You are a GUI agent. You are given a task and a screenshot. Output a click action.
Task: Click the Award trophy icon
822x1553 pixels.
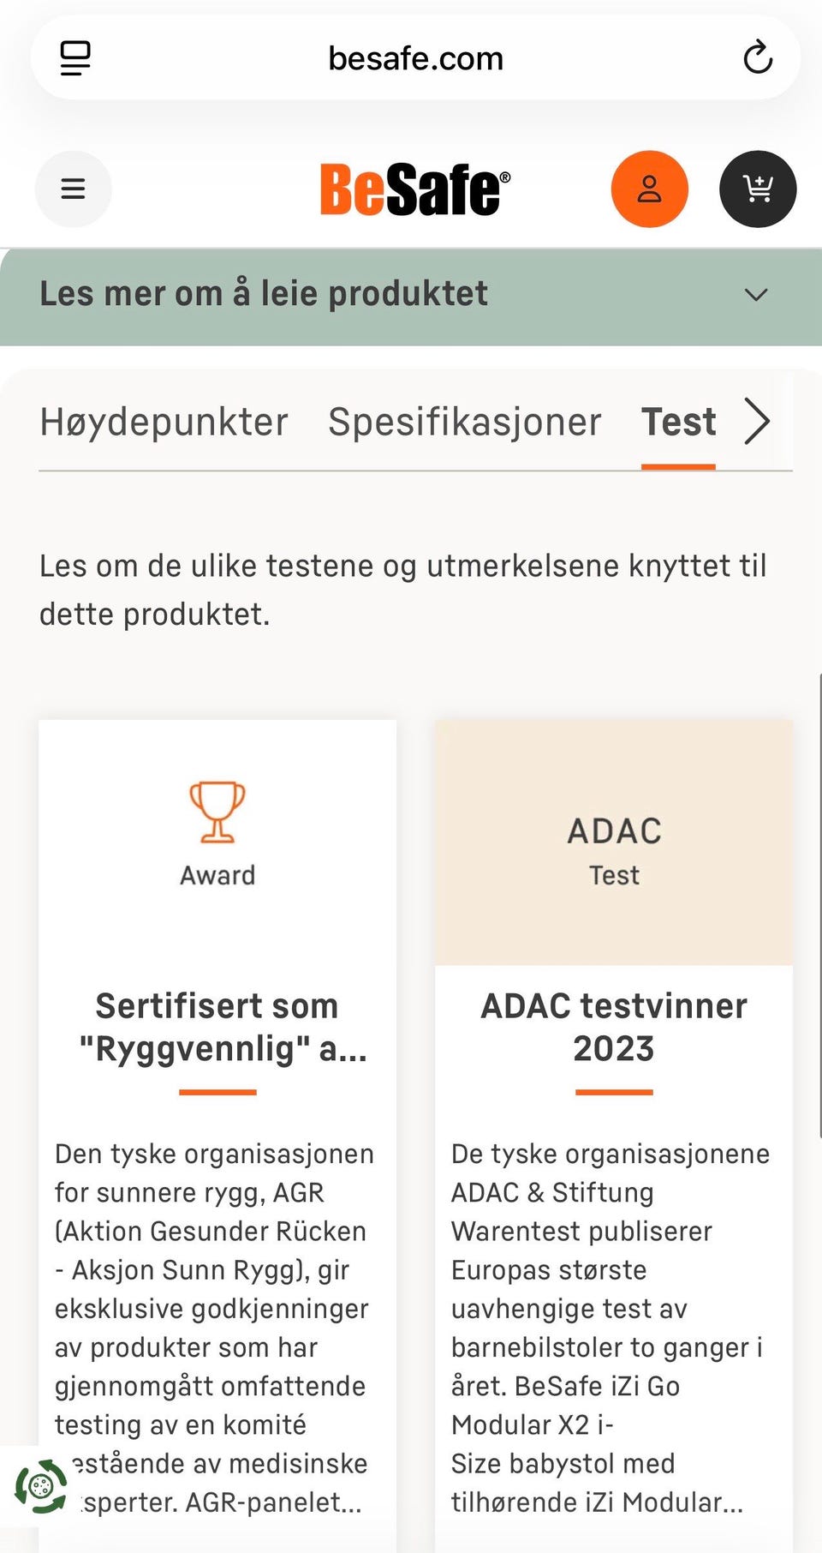tap(217, 812)
